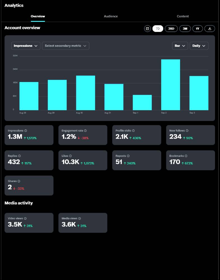Switch the time range to 28D
The width and height of the screenshot is (220, 280).
pyautogui.click(x=171, y=29)
